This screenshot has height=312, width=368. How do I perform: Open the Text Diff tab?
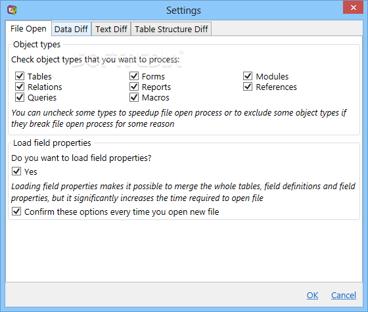(x=111, y=29)
